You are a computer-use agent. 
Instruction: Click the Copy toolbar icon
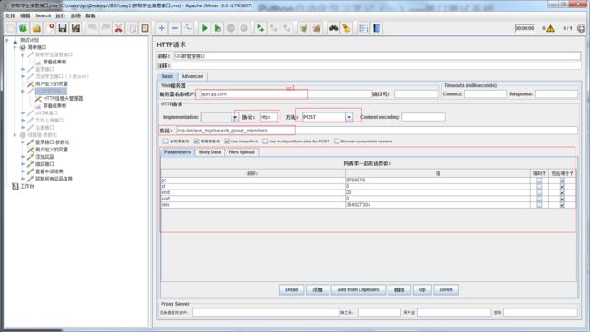(133, 28)
